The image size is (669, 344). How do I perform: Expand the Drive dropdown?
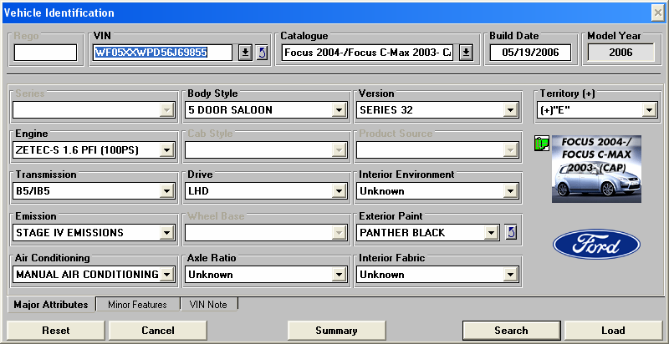[x=339, y=191]
